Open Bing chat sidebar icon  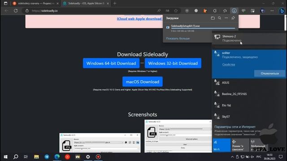click(282, 11)
